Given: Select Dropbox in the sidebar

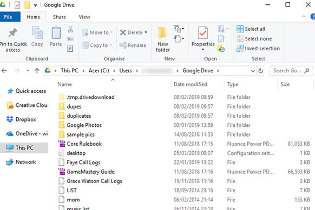Looking at the screenshot, I should [x=21, y=119].
